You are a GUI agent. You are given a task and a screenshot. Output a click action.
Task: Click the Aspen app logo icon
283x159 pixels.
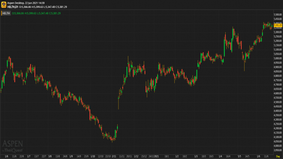point(4,5)
